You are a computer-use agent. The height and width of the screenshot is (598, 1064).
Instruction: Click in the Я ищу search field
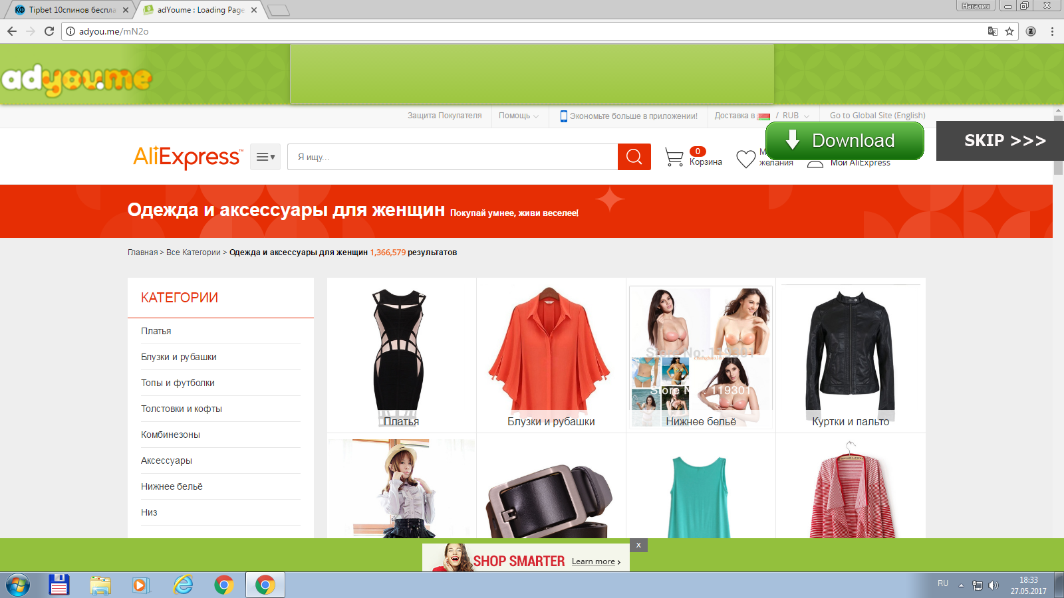[x=453, y=157]
